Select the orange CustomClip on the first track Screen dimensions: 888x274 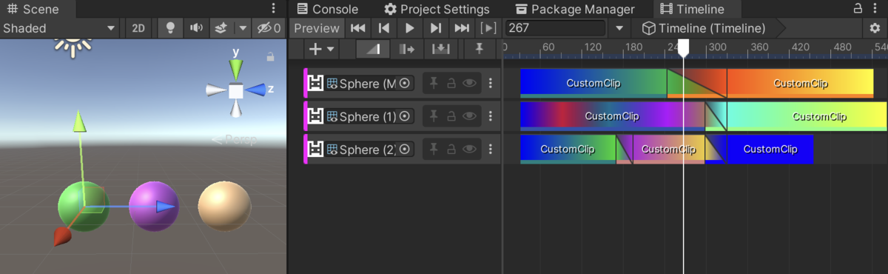(x=800, y=83)
